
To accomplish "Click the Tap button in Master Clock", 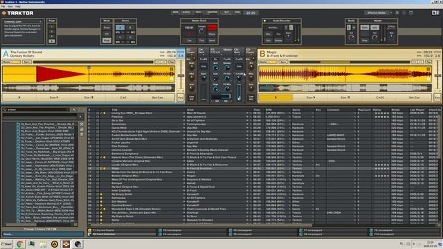I will click(189, 41).
